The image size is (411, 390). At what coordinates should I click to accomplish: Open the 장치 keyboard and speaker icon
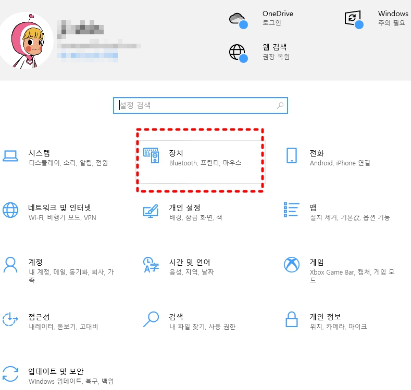click(151, 155)
